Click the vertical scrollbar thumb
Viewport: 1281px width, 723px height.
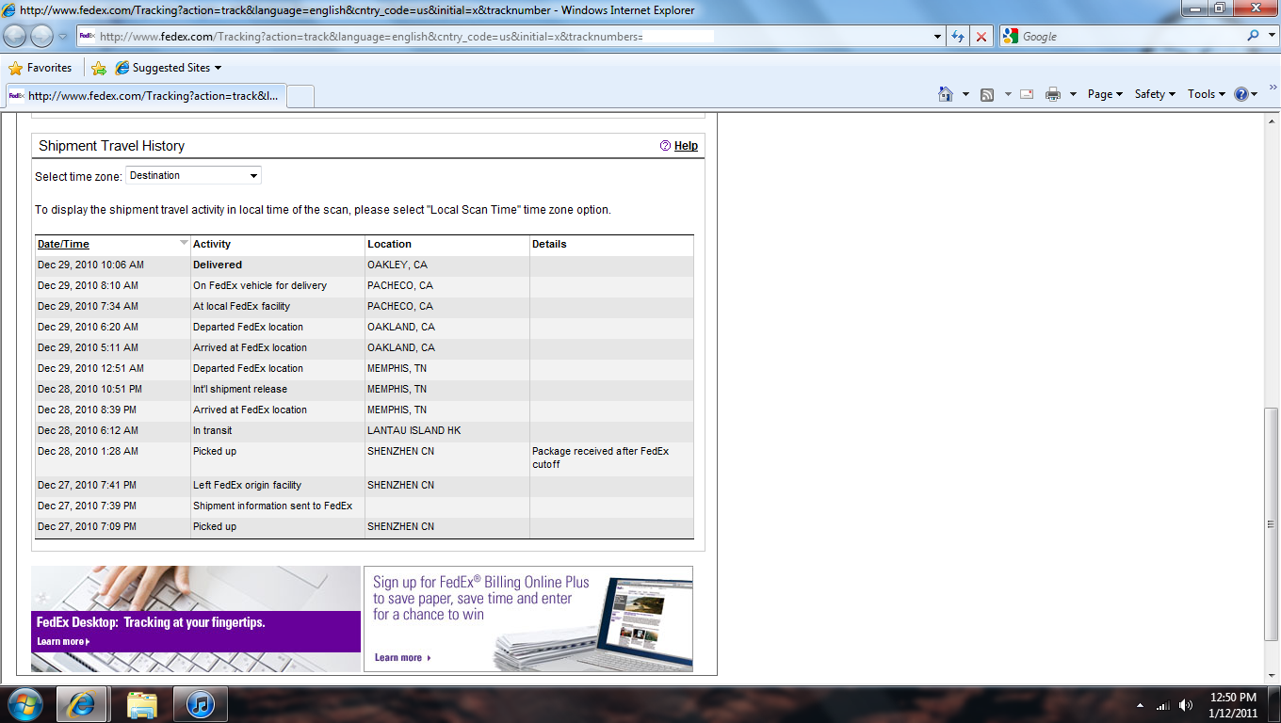[1272, 524]
